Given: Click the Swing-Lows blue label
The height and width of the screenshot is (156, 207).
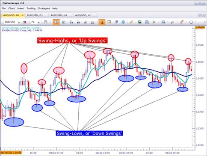Looking at the screenshot, I should coord(89,133).
